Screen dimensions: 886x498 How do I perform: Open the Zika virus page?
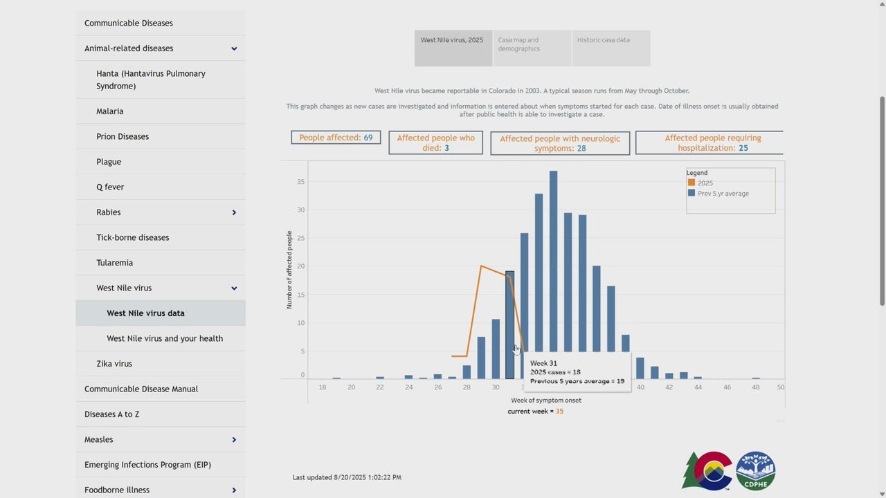click(114, 364)
